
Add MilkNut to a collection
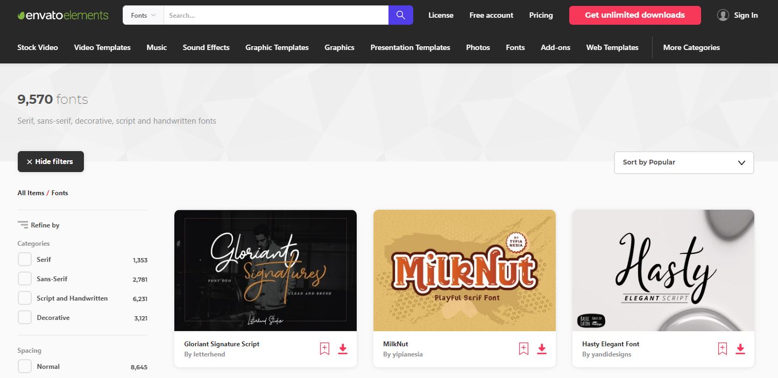point(524,349)
